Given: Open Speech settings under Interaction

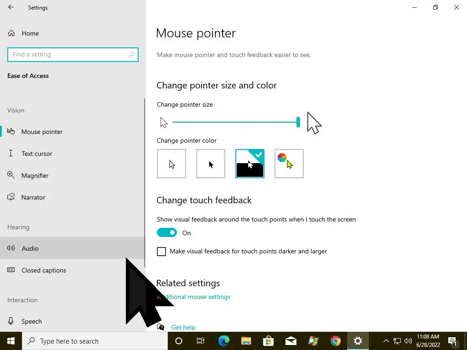Looking at the screenshot, I should pos(72,321).
